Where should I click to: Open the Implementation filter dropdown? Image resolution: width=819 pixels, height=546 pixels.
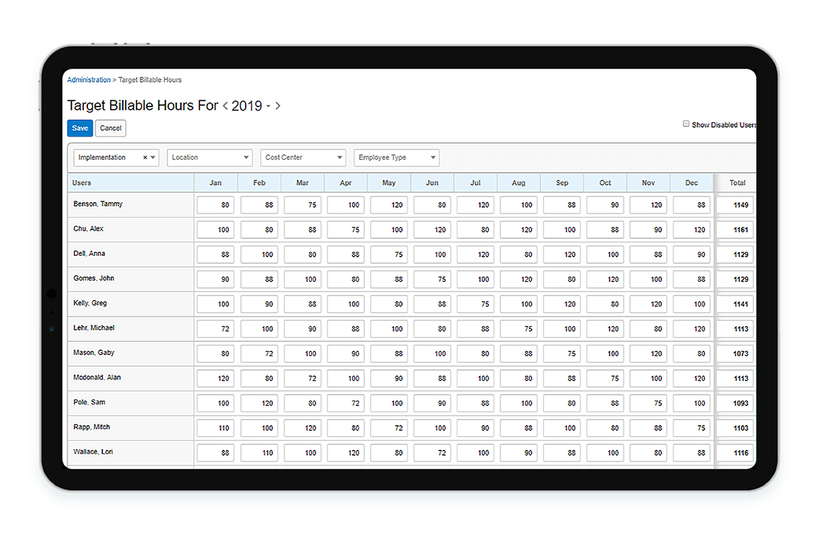[153, 158]
